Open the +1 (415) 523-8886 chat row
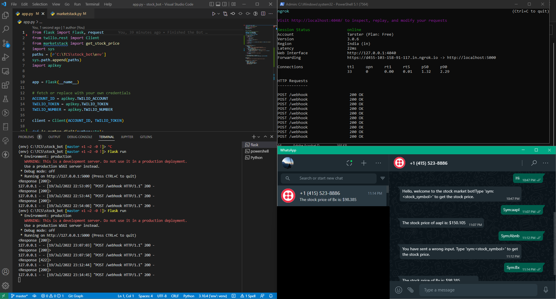This screenshot has height=299, width=556. (332, 196)
